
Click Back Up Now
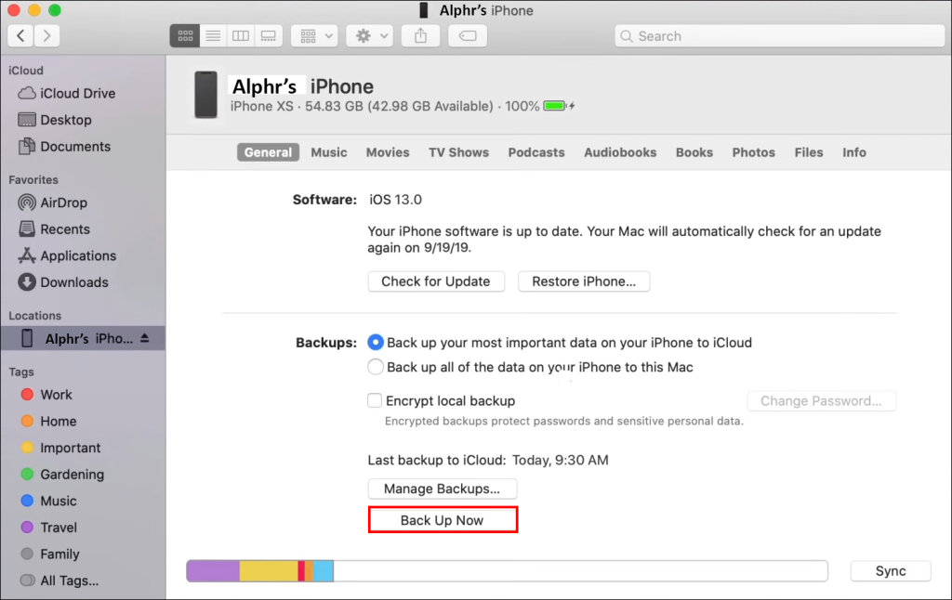click(443, 519)
